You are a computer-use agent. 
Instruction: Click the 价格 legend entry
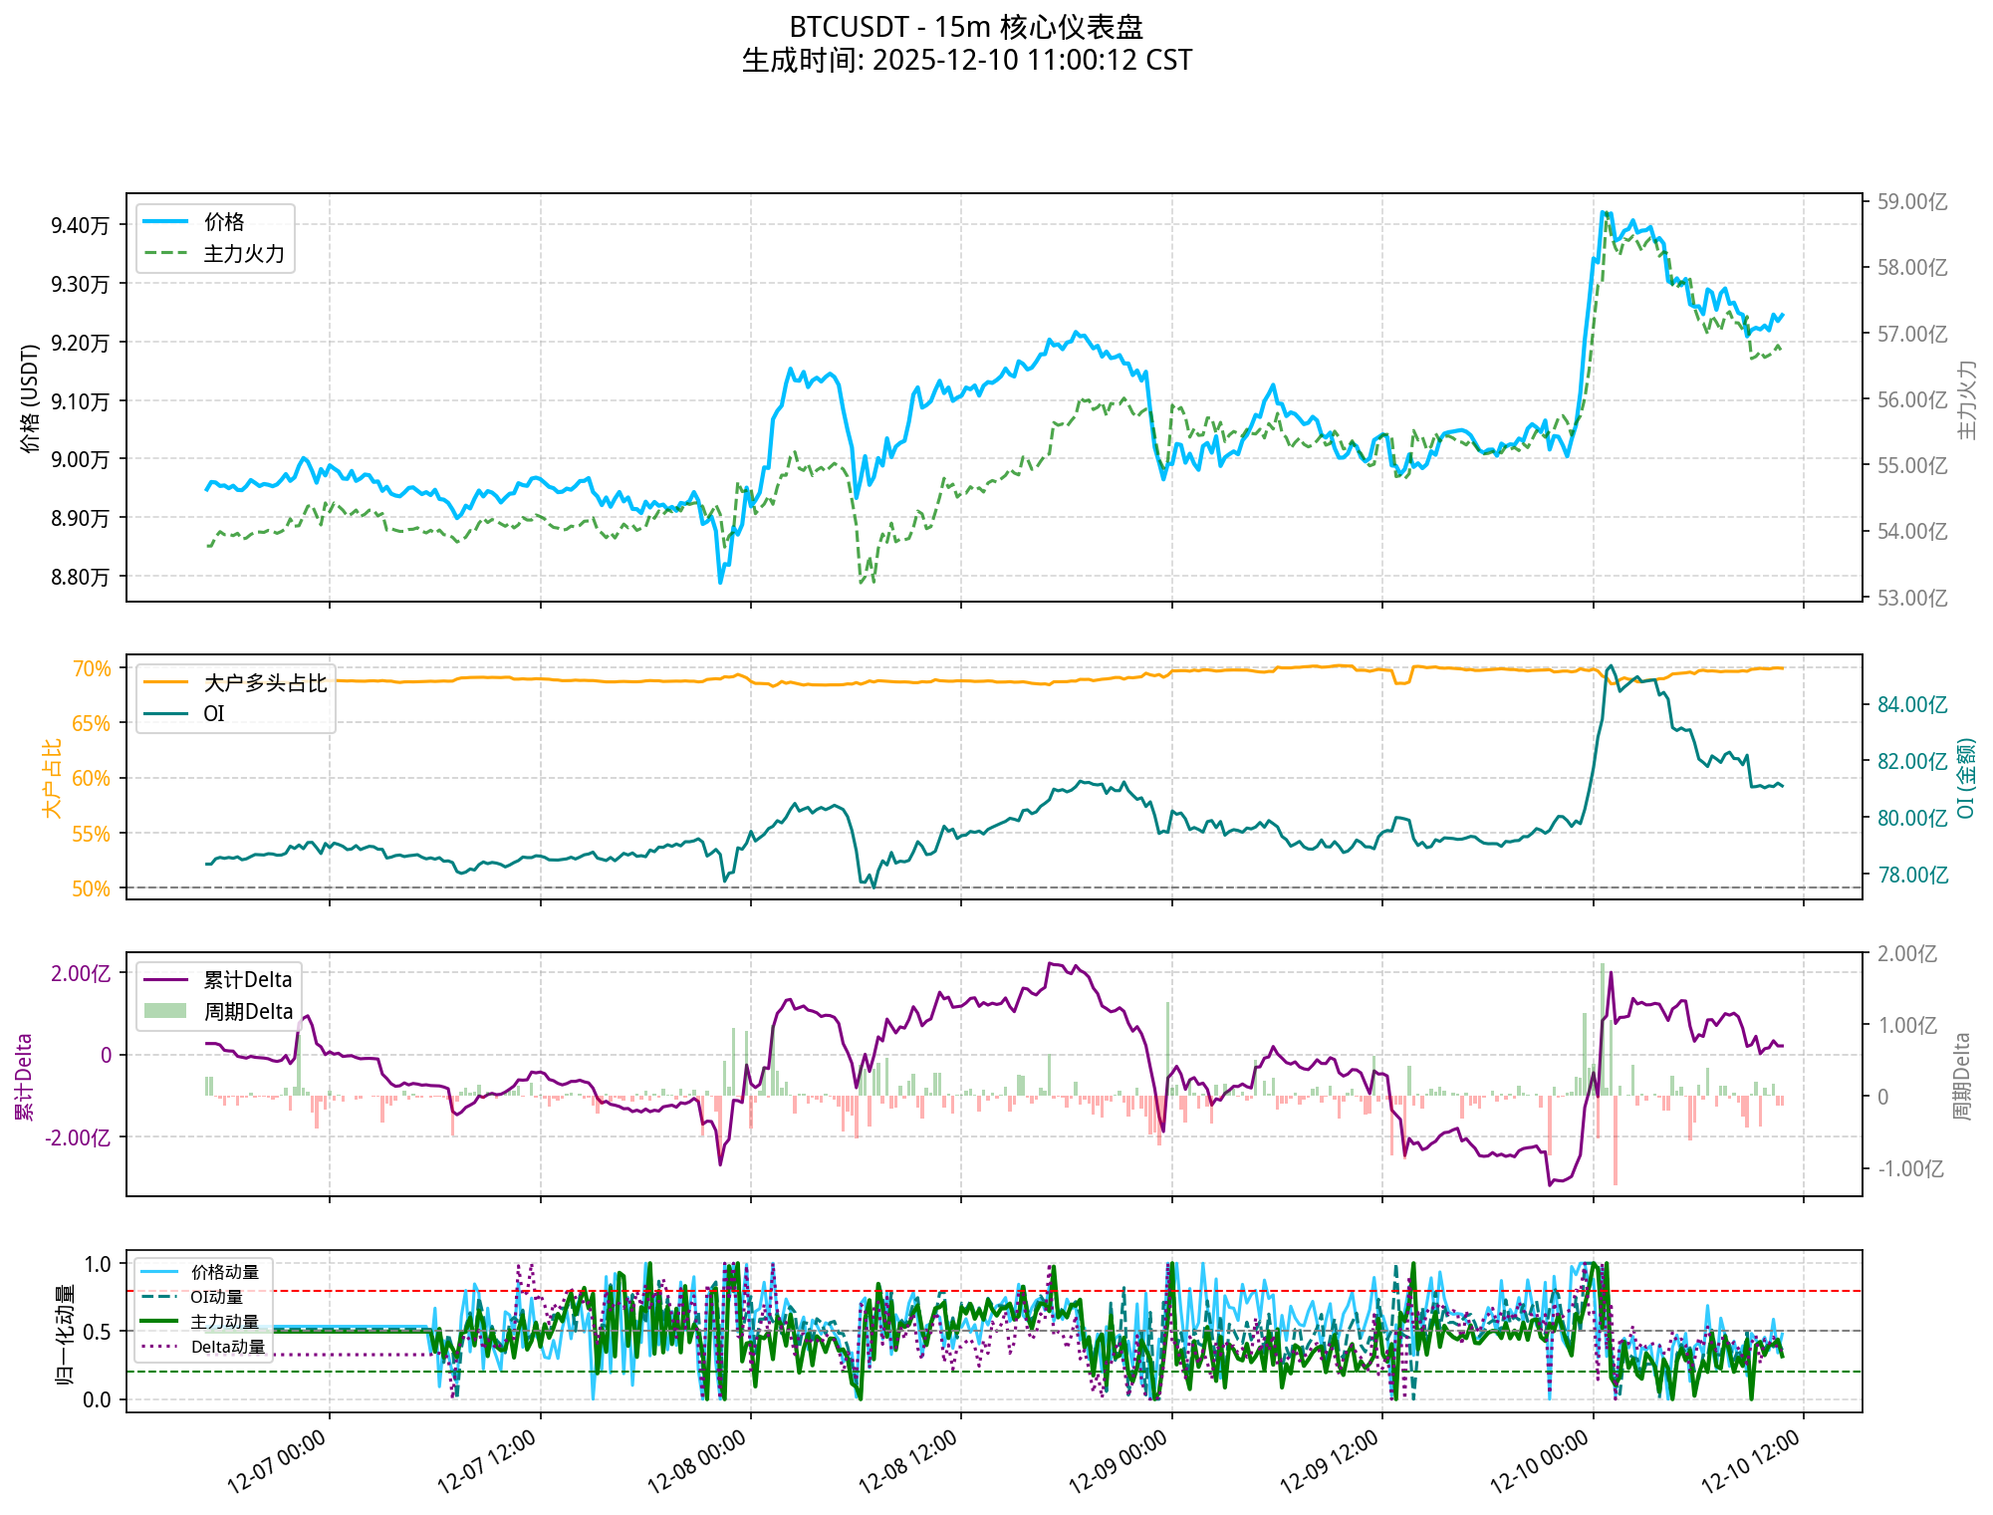[x=223, y=221]
